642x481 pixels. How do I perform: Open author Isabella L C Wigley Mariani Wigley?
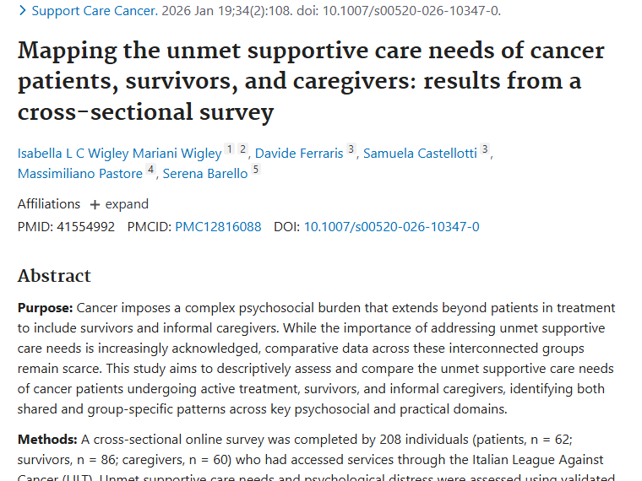(x=119, y=154)
